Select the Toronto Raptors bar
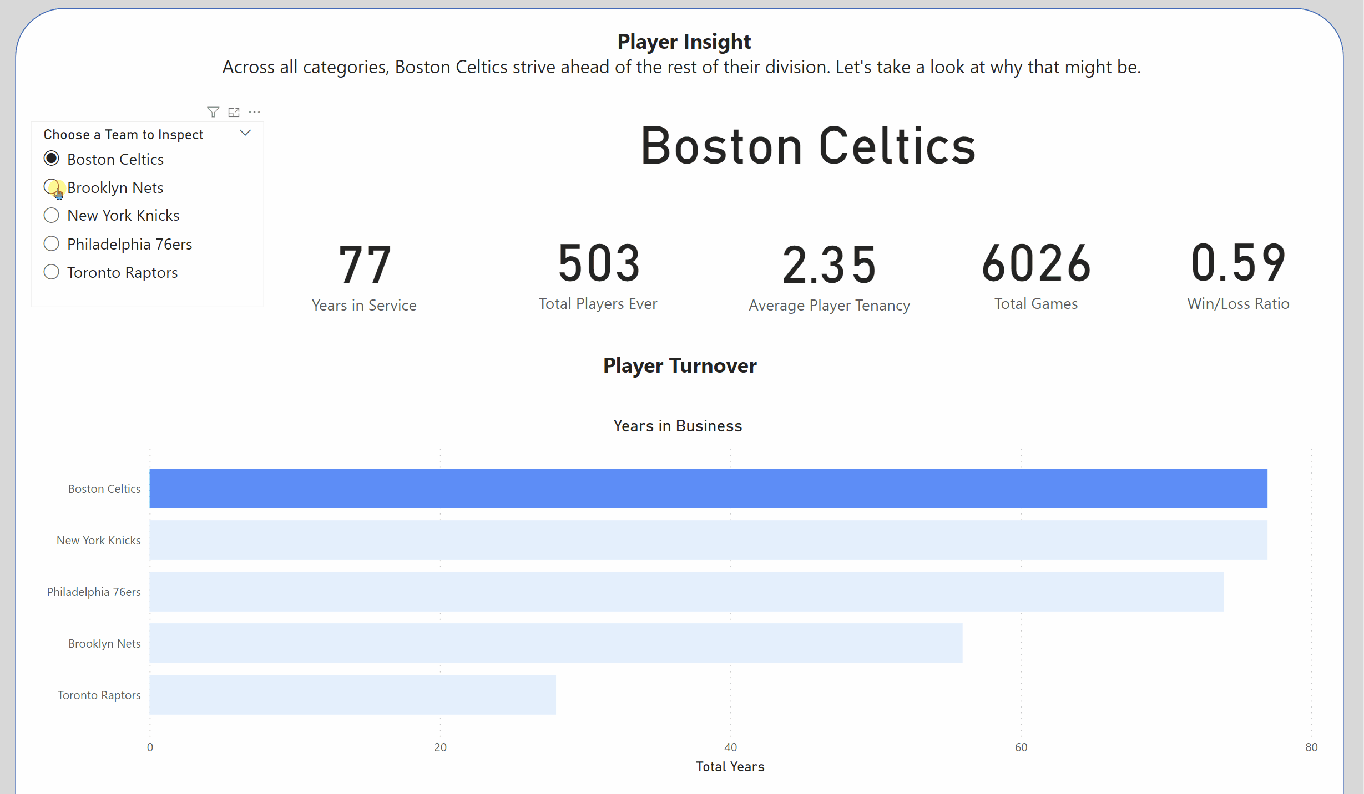The width and height of the screenshot is (1364, 794). pyautogui.click(x=352, y=695)
